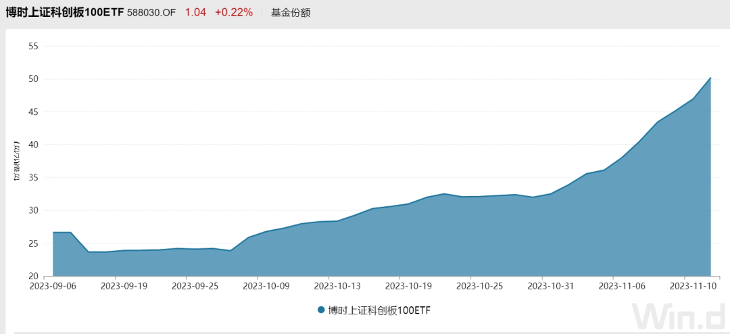730x334 pixels.
Task: Click the fund code 588030.OF
Action: (x=151, y=12)
